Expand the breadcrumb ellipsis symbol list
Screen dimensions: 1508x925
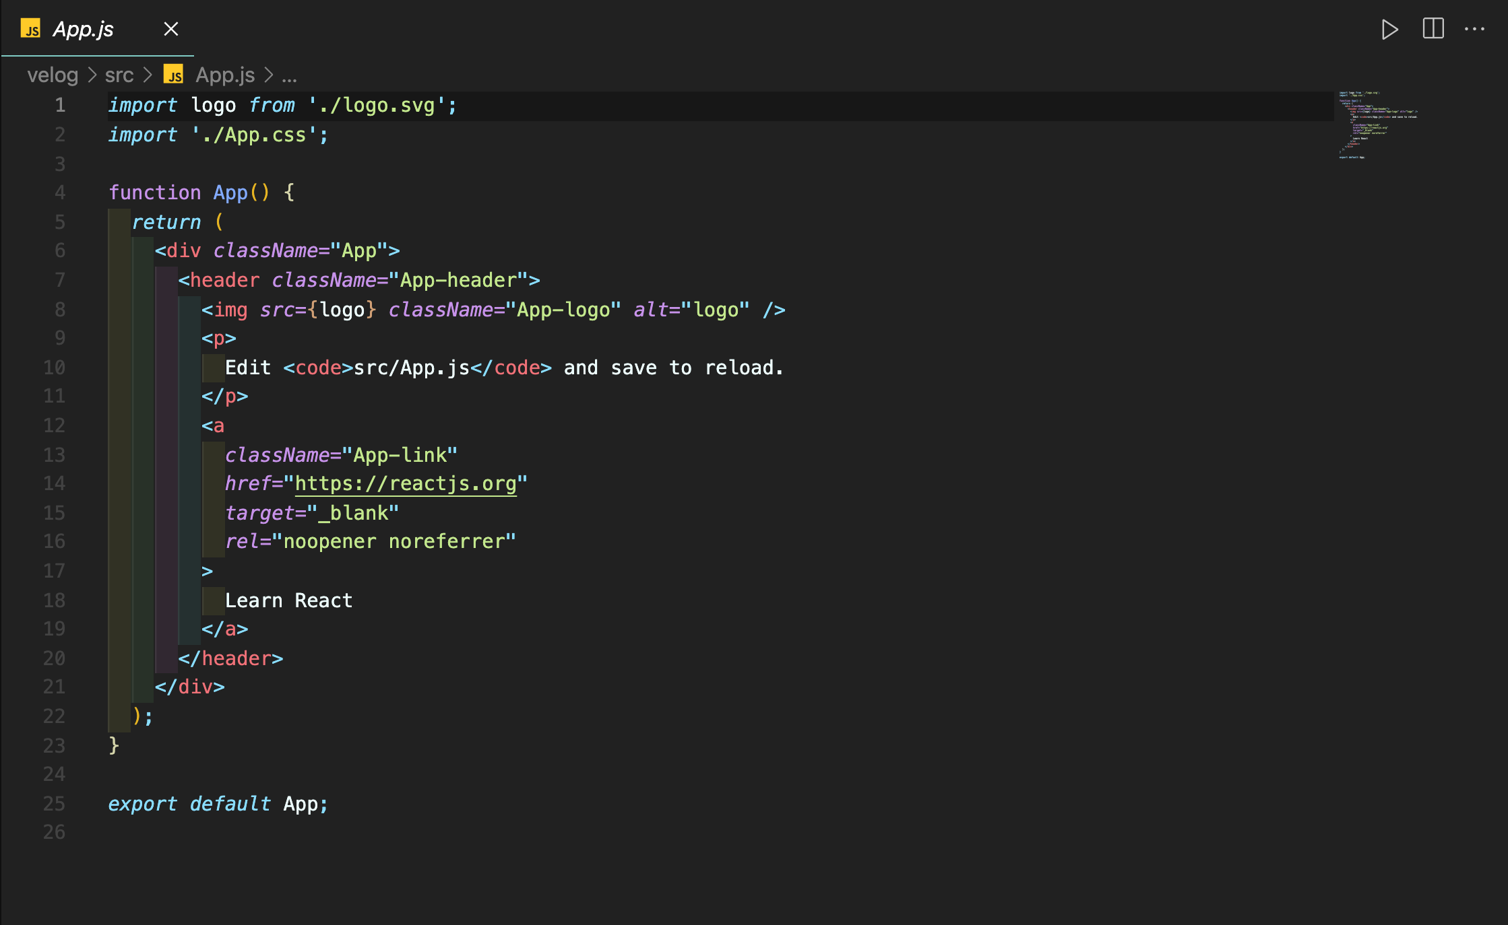(289, 76)
